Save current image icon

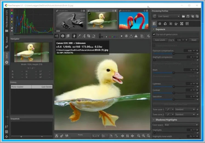point(56,136)
